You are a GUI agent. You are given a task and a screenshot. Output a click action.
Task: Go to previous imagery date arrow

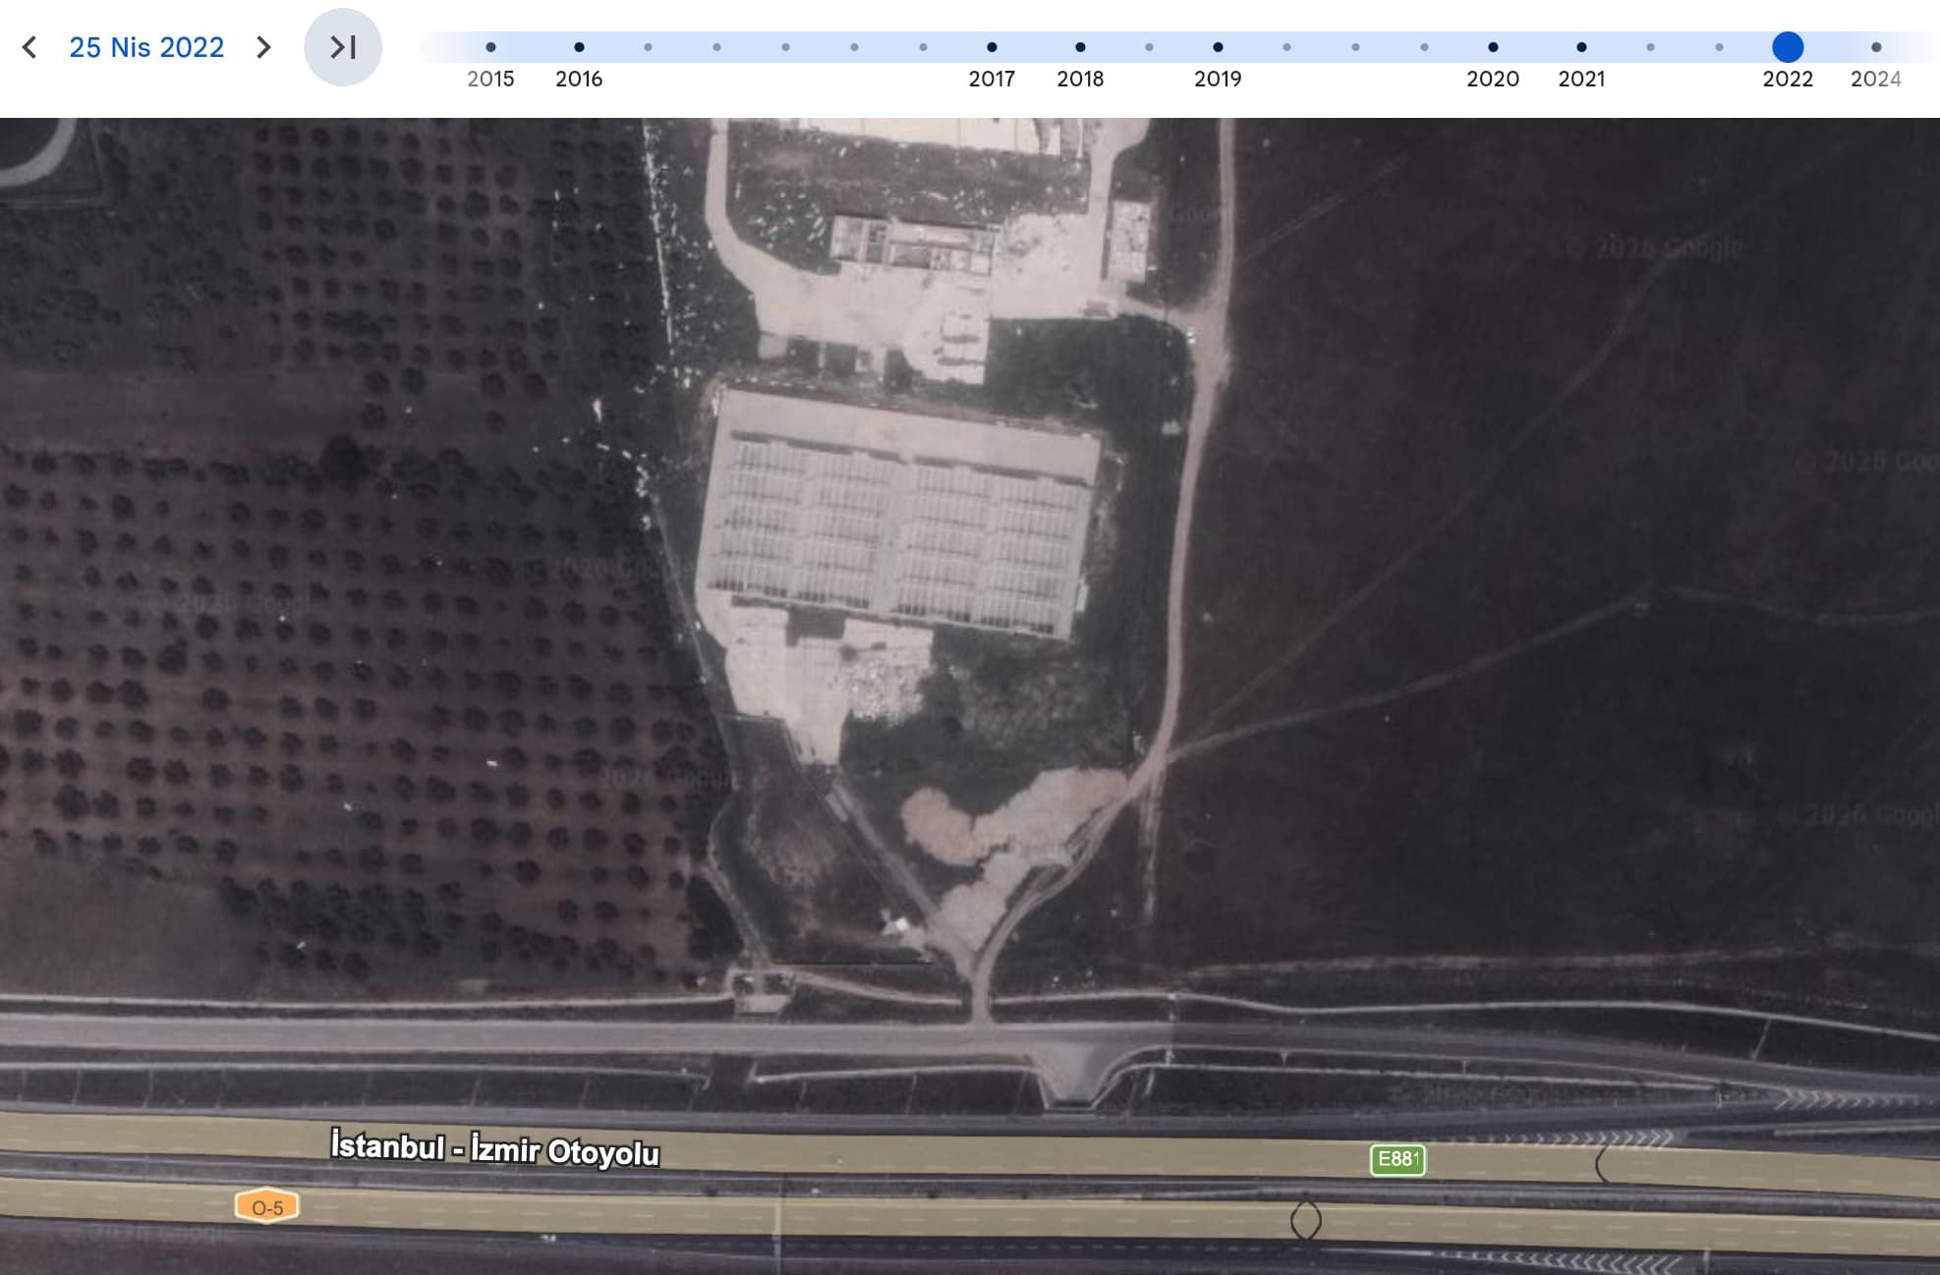[29, 47]
